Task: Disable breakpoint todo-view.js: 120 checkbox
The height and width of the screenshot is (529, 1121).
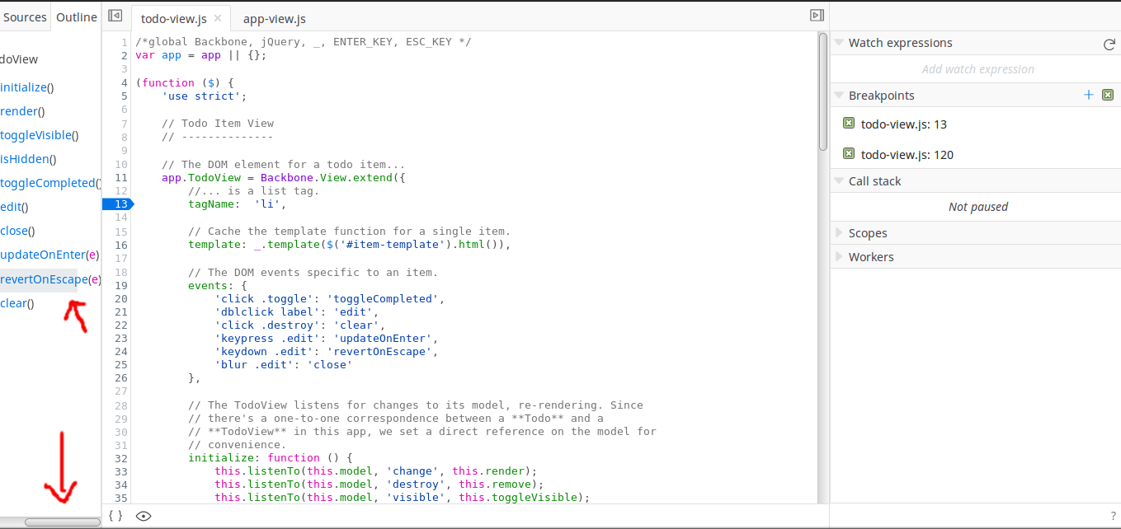Action: click(849, 152)
